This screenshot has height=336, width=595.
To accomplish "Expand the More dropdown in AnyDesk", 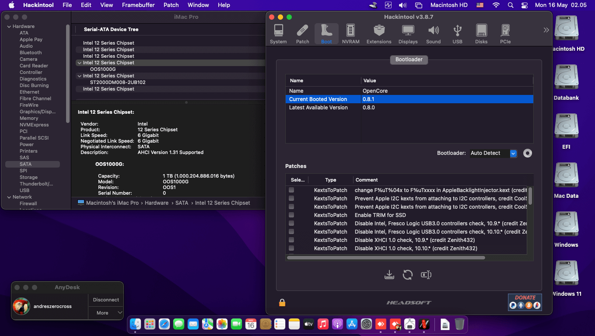I will tap(106, 313).
